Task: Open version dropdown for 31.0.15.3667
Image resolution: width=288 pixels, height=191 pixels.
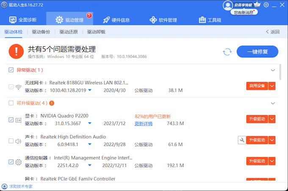Action: pos(90,123)
